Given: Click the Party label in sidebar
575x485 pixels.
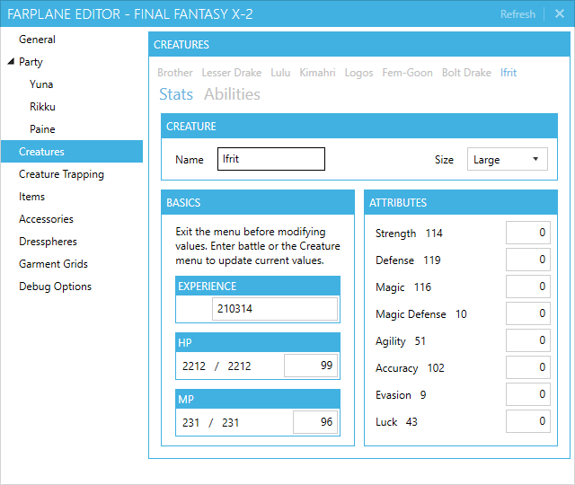Looking at the screenshot, I should tap(31, 62).
